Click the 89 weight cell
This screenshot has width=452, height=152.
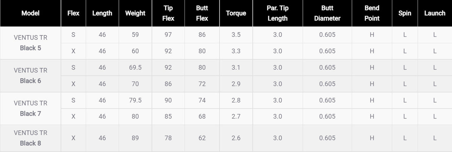pyautogui.click(x=135, y=138)
